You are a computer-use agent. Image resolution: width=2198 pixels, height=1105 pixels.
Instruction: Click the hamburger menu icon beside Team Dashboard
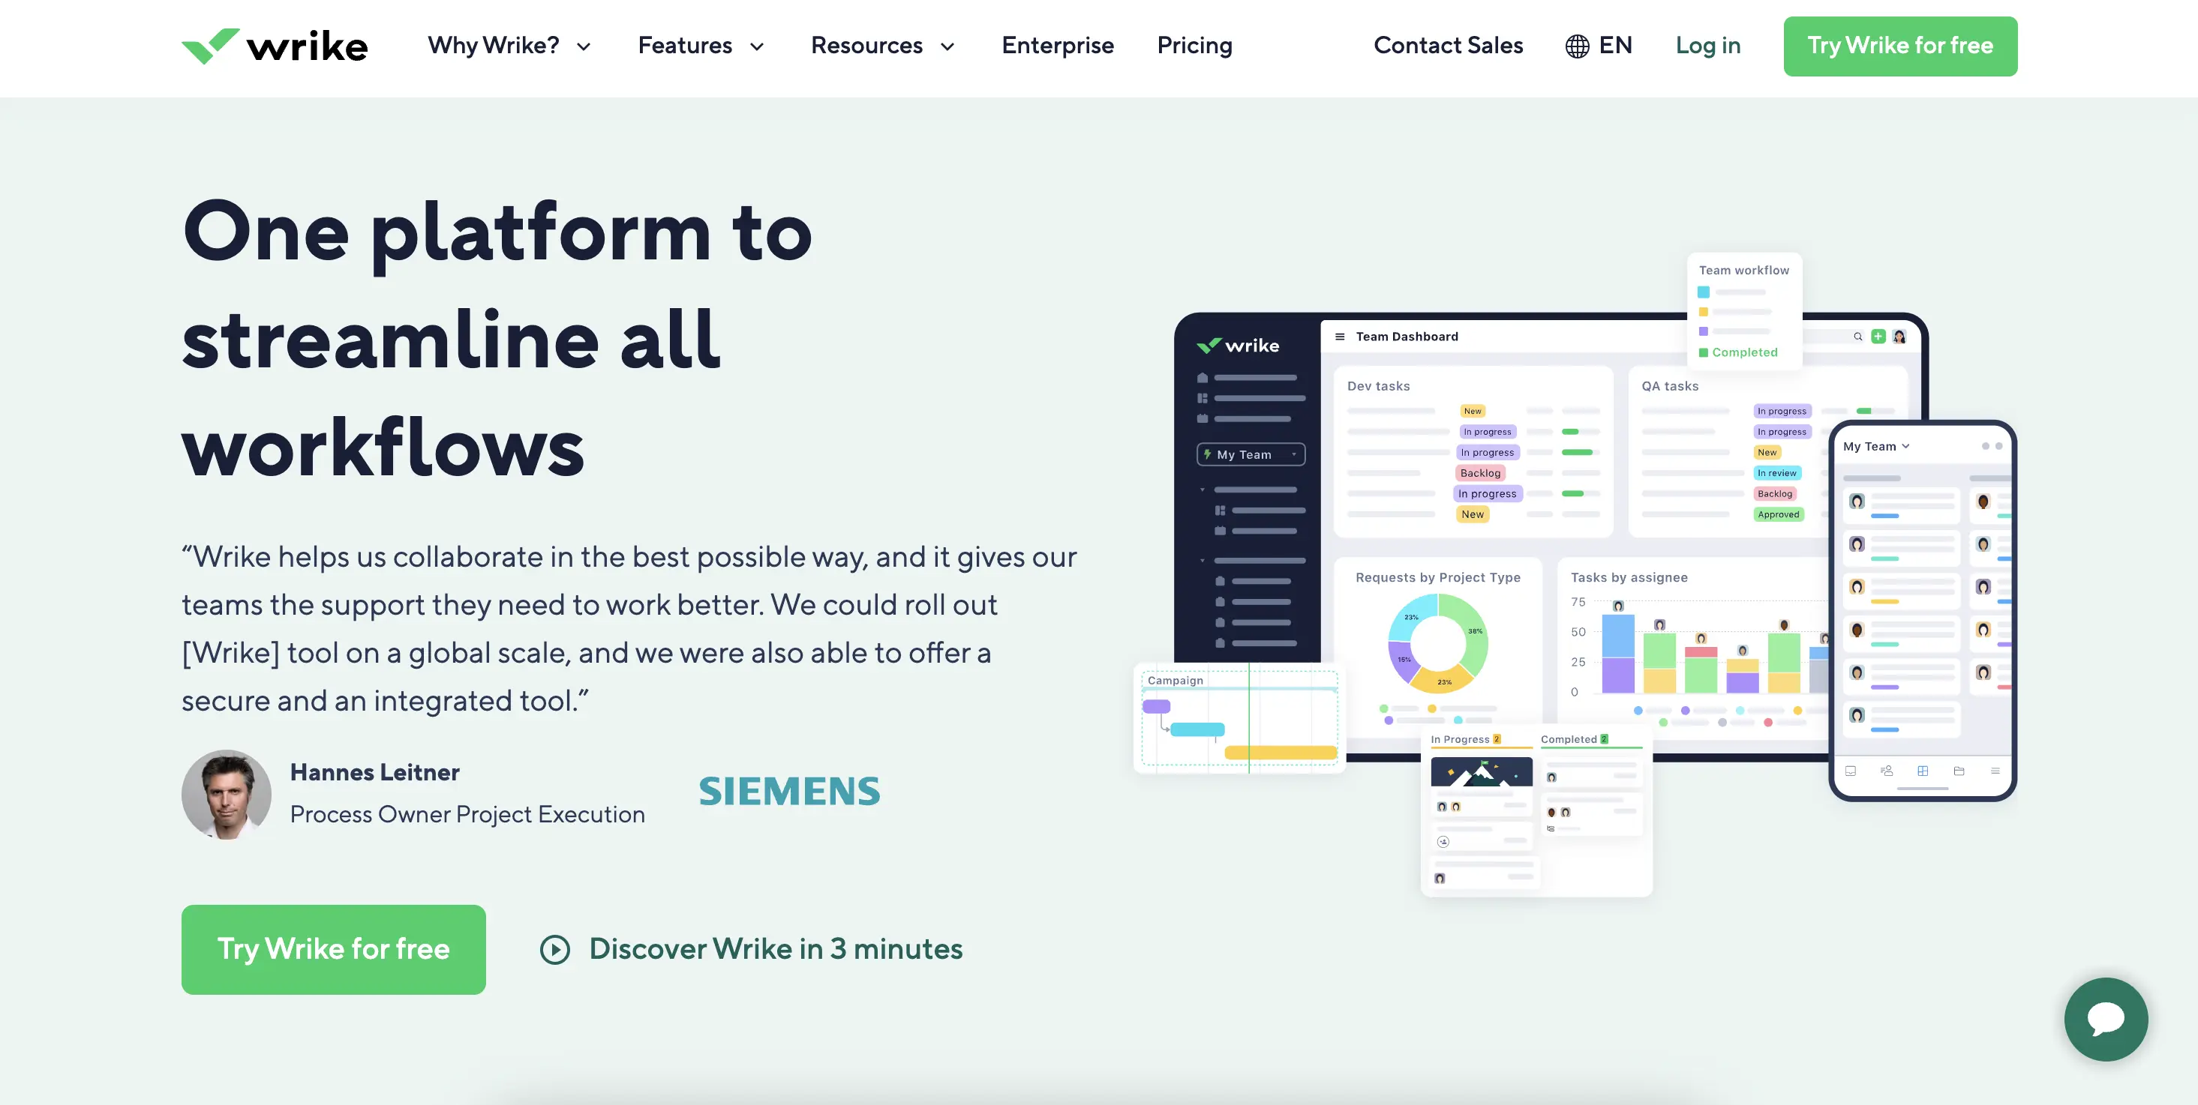click(x=1340, y=337)
